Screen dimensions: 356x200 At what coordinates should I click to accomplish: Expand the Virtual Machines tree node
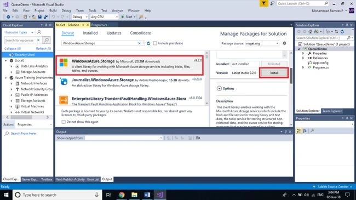12,106
